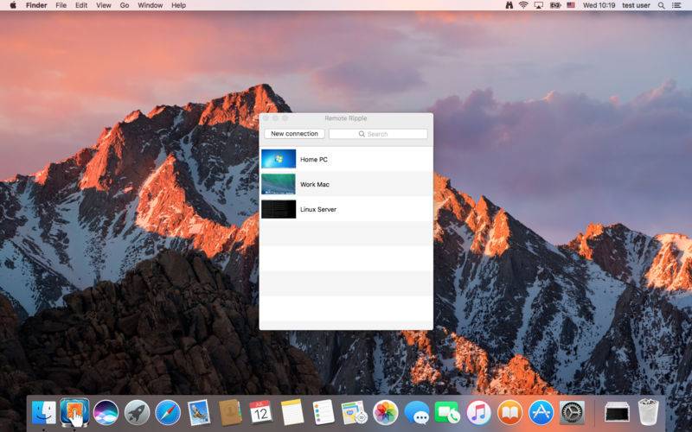
Task: Click the Search field in Remote Ripple
Action: pyautogui.click(x=378, y=134)
